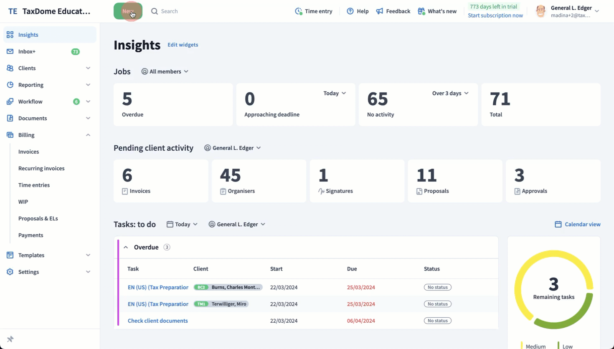Open What's new gift icon
This screenshot has width=614, height=349.
point(421,11)
